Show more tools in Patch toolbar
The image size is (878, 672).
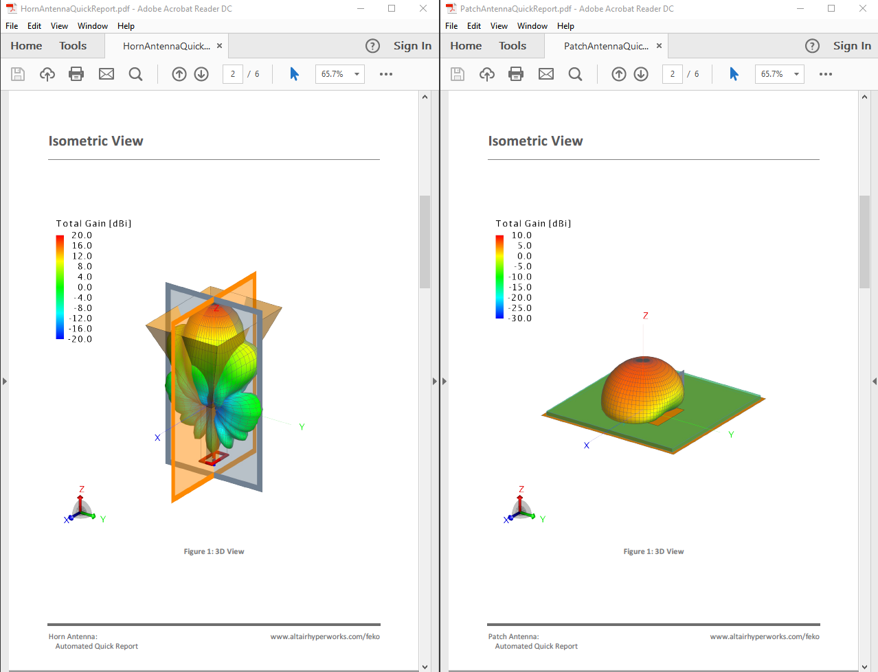pos(826,74)
